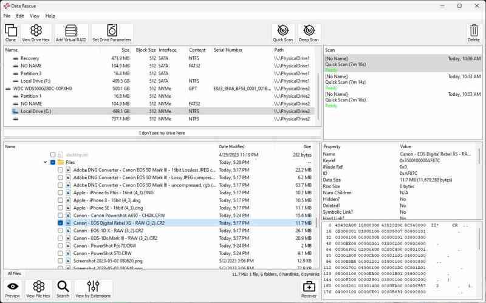
Task: Click Add Virtual RAID icon
Action: click(72, 32)
